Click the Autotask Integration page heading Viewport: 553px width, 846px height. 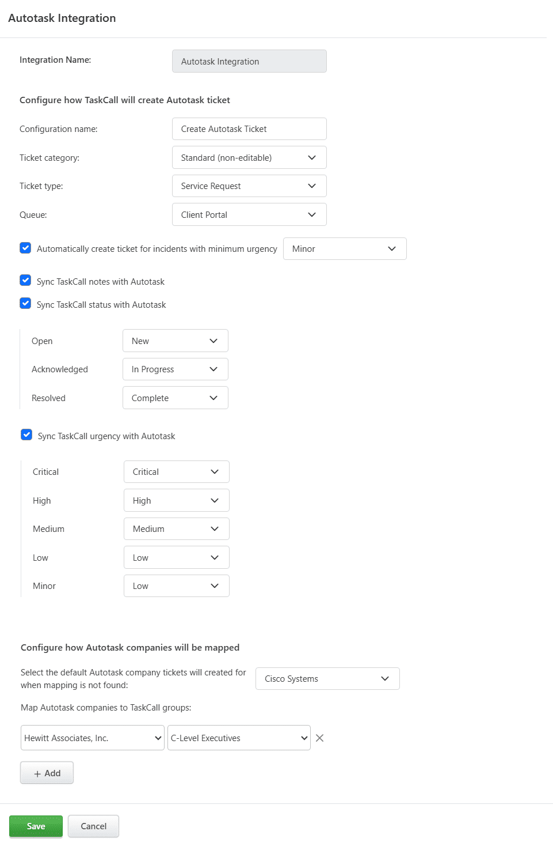pyautogui.click(x=62, y=18)
